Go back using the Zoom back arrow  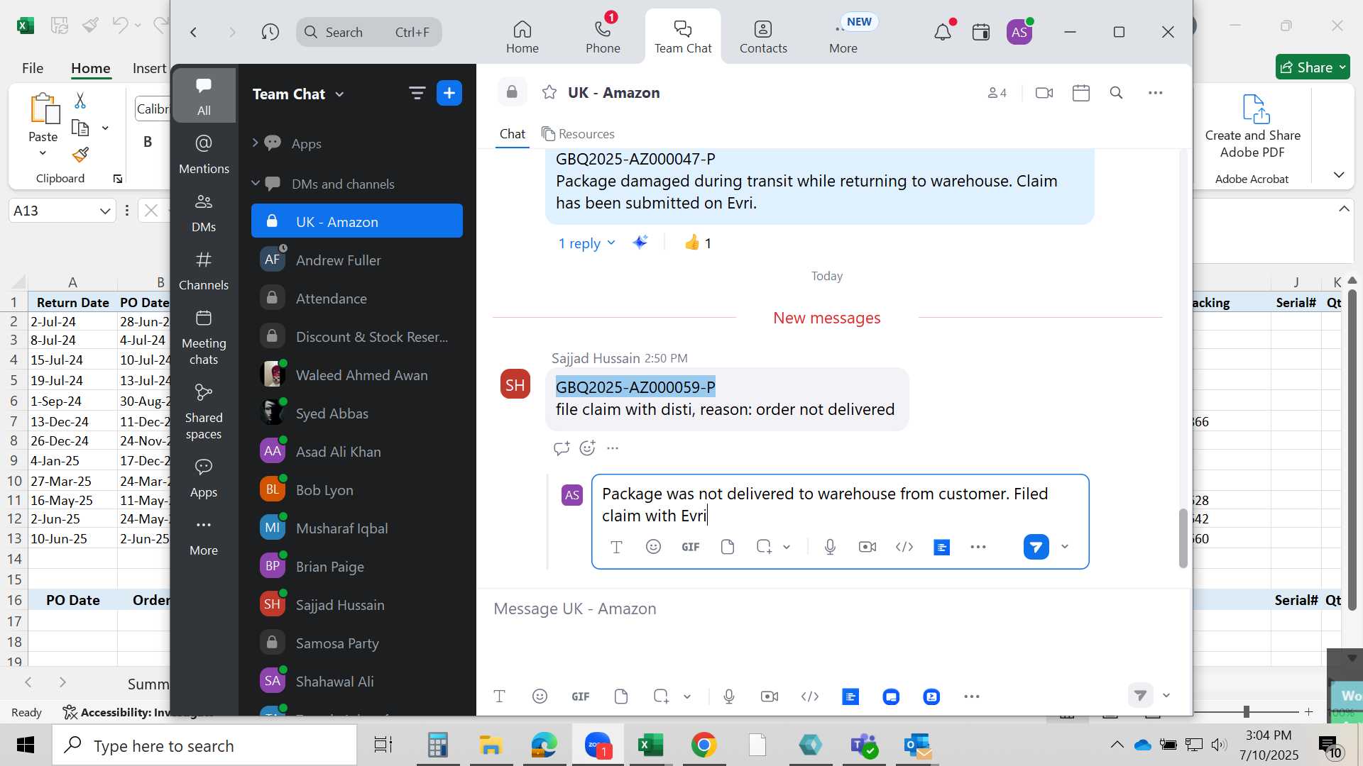[x=193, y=32]
